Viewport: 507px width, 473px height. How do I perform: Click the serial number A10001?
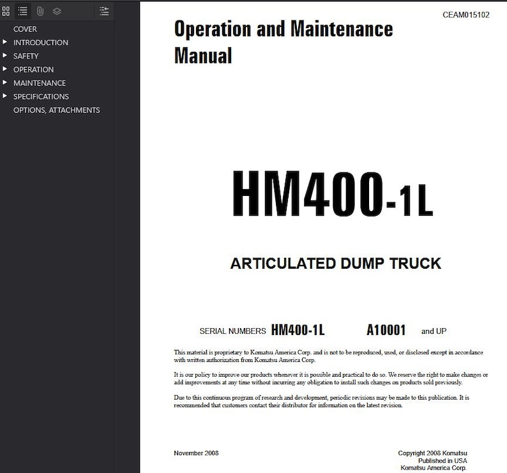point(386,330)
